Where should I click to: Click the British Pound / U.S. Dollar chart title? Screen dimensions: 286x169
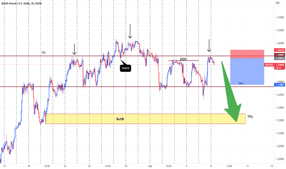click(21, 3)
